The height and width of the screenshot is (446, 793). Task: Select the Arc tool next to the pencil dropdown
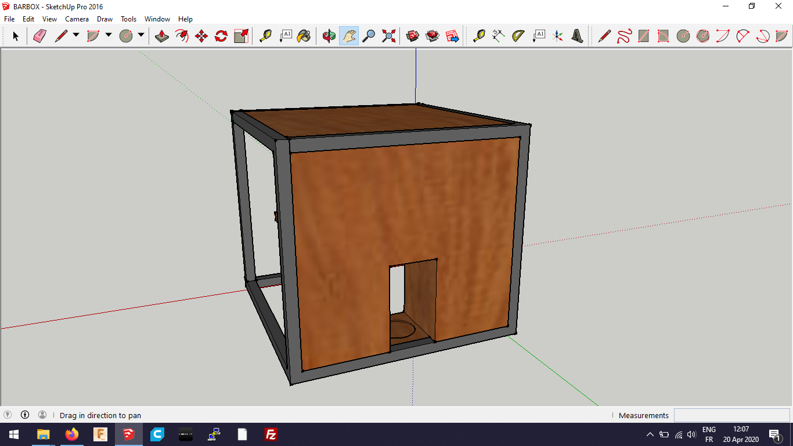(x=93, y=36)
